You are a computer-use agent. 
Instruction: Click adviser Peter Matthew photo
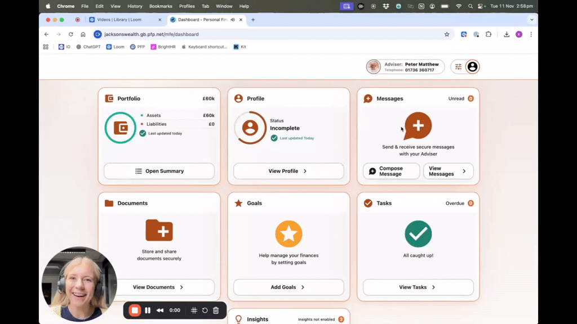point(373,67)
